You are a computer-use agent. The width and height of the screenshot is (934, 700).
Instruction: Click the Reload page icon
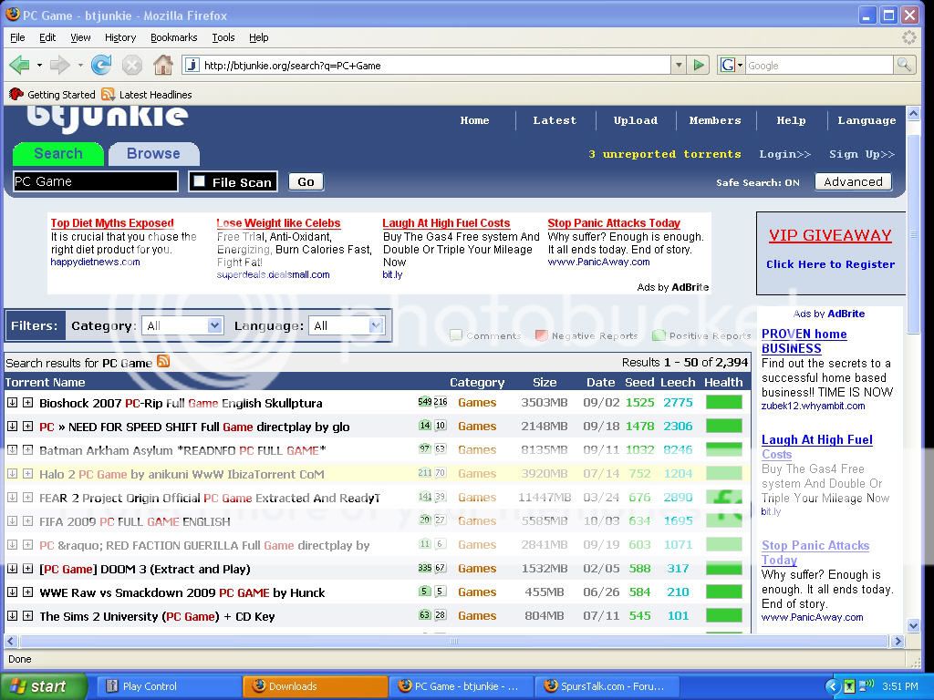click(101, 65)
